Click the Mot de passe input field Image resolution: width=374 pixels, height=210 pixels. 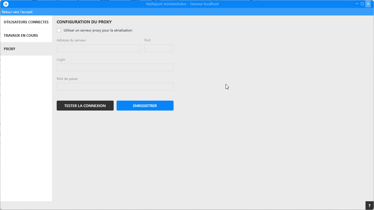point(115,87)
